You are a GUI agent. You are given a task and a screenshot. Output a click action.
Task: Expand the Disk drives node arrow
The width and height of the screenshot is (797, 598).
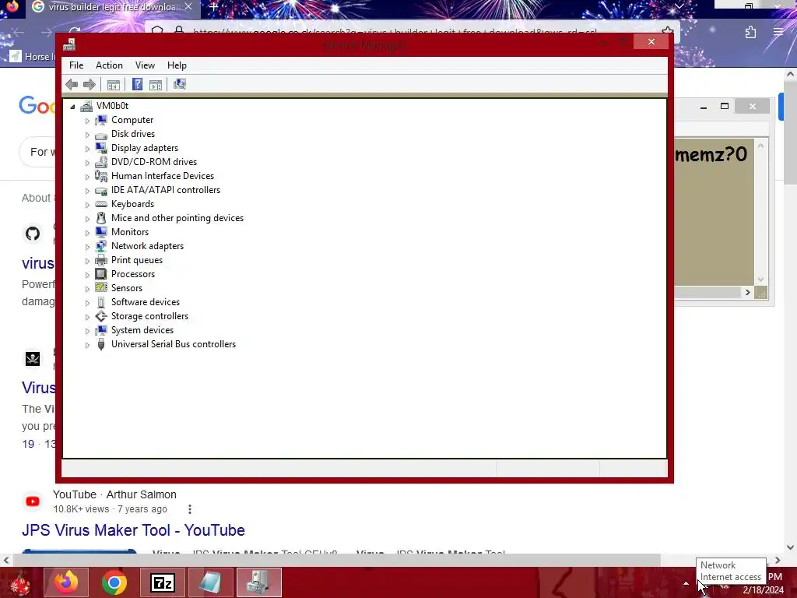point(87,135)
